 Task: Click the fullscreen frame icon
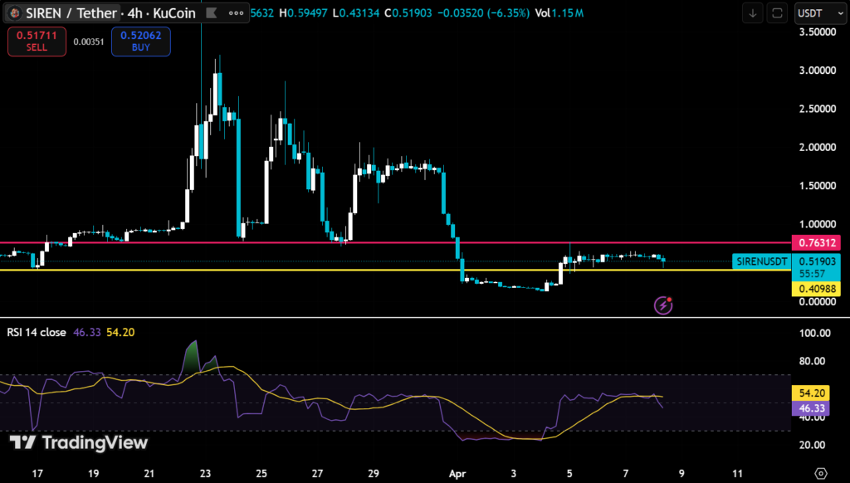(777, 13)
